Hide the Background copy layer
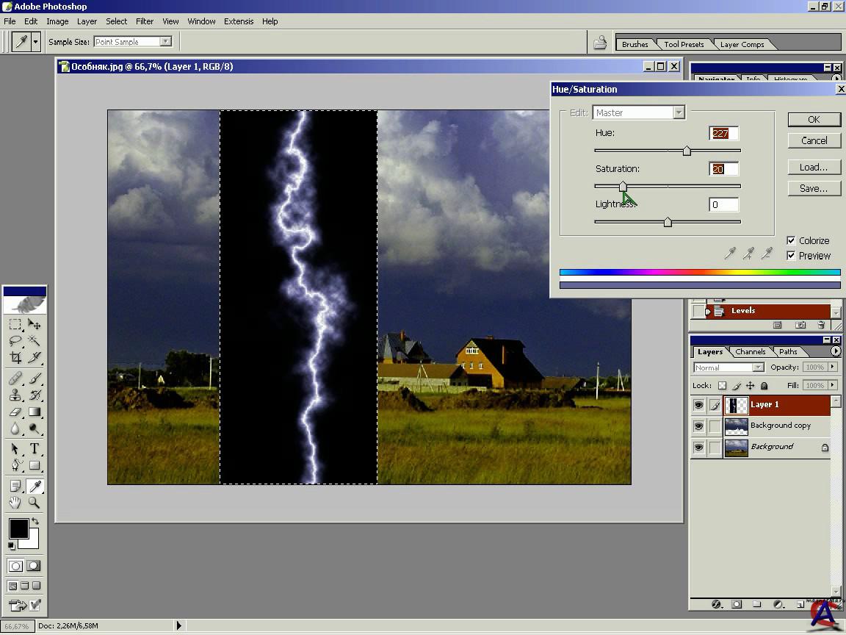846x635 pixels. click(698, 426)
